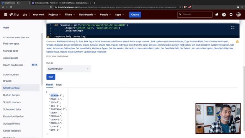This screenshot has width=245, height=138.
Task: Open the Filters dropdown
Action: coord(70,15)
